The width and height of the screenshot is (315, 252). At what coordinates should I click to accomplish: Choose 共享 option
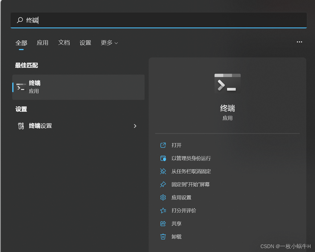click(177, 223)
